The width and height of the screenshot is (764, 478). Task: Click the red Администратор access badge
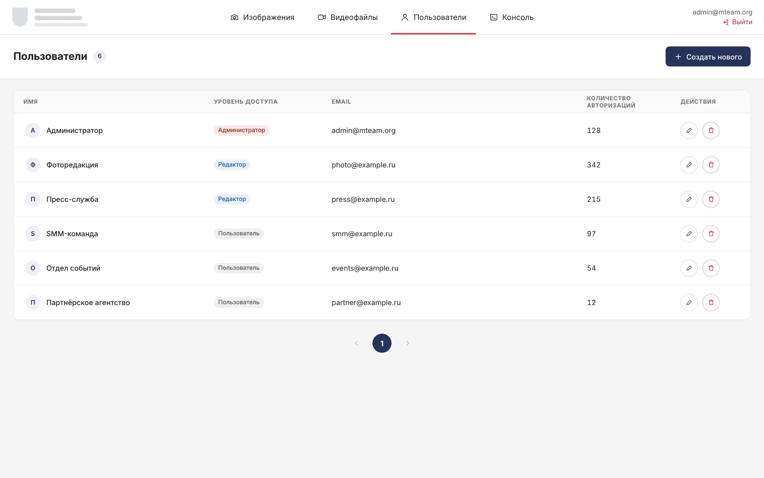point(242,130)
